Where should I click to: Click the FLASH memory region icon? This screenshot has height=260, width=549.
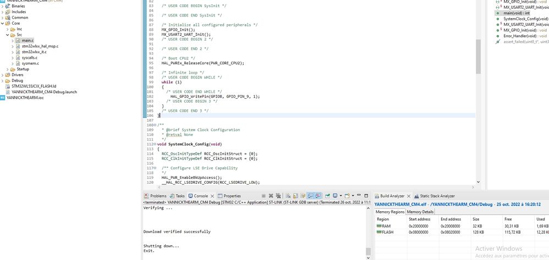point(379,232)
